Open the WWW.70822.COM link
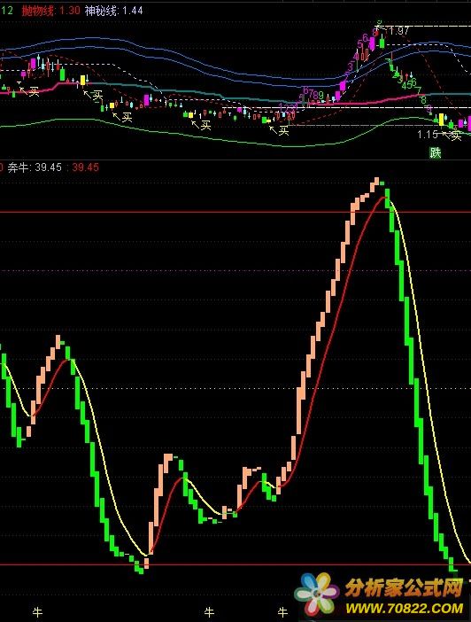 [404, 609]
